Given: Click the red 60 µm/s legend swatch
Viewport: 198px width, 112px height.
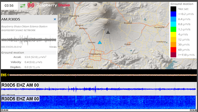Looking at the screenshot, I should click(x=173, y=50).
